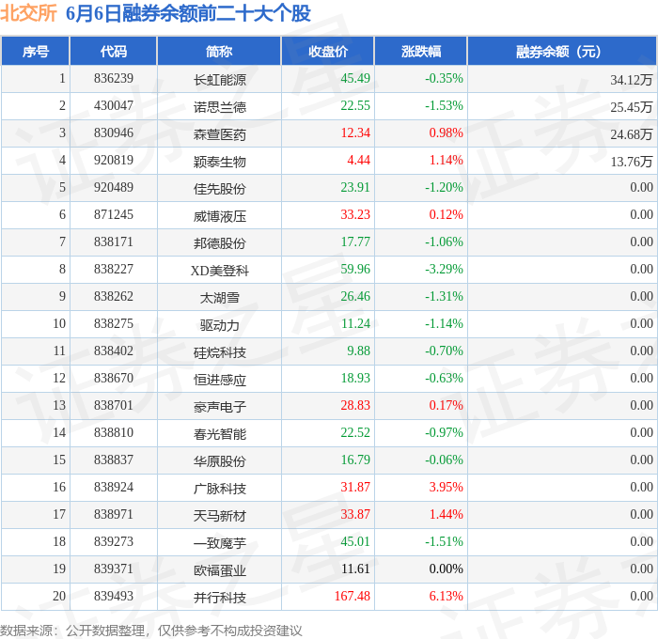The image size is (658, 639).
Task: Select stock code 838810
Action: pyautogui.click(x=114, y=433)
